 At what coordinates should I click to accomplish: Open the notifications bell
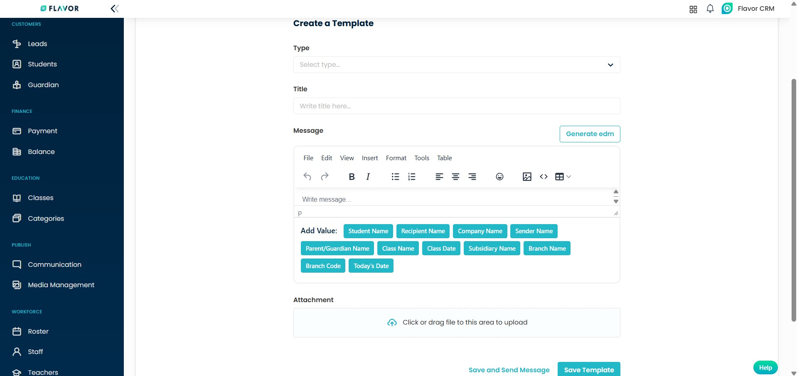click(x=710, y=9)
